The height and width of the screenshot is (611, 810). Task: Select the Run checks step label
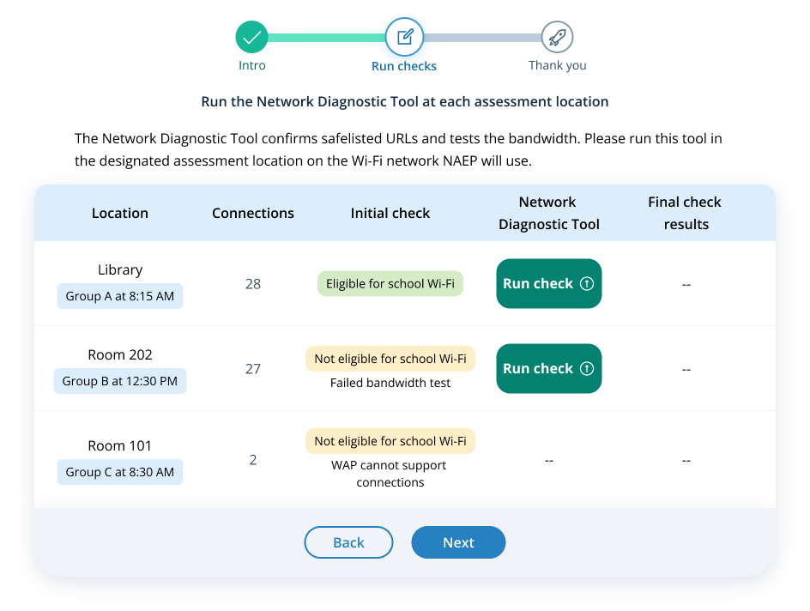pos(404,66)
